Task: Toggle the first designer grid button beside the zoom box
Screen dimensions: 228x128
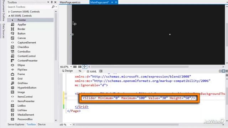Action: (x=75, y=67)
